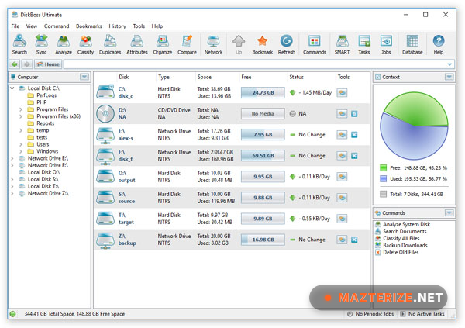Click tools icon for F:\ disk_f
The image size is (465, 328).
click(342, 156)
